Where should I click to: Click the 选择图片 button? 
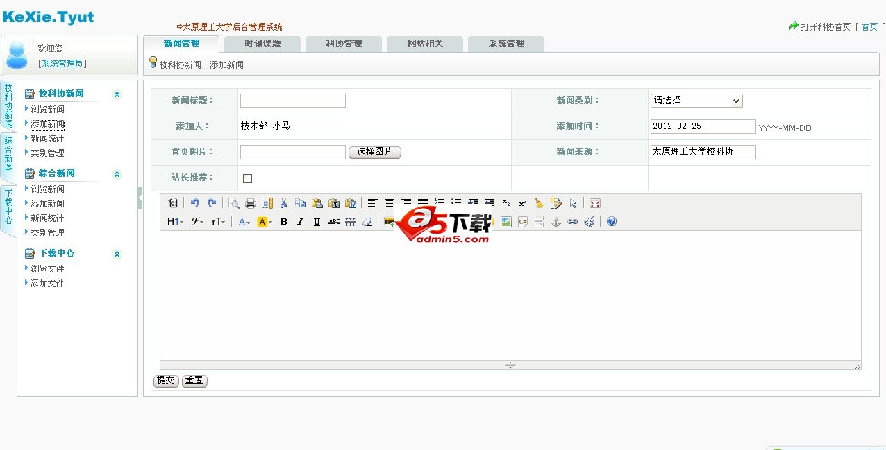375,152
